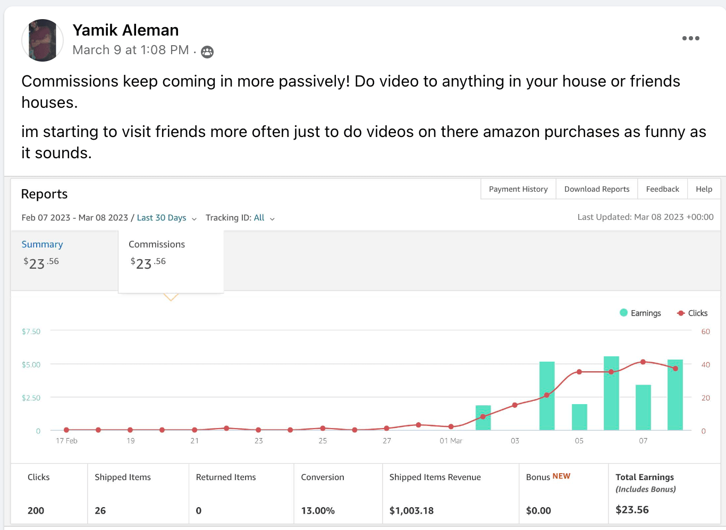Screen dimensions: 726x530
Task: Open the Feedback button
Action: [x=662, y=189]
